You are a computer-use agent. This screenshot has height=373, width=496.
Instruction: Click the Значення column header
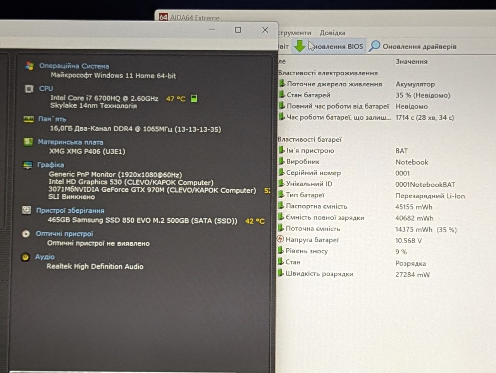pos(412,61)
